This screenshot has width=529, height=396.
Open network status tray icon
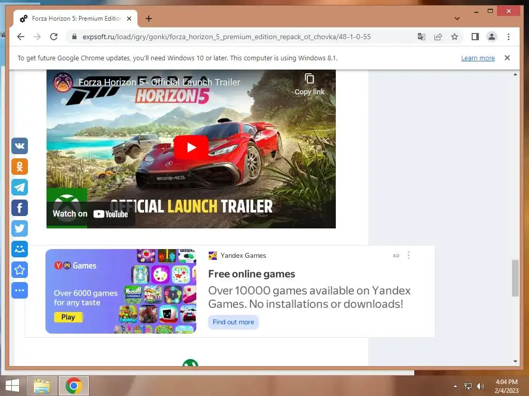pyautogui.click(x=468, y=386)
